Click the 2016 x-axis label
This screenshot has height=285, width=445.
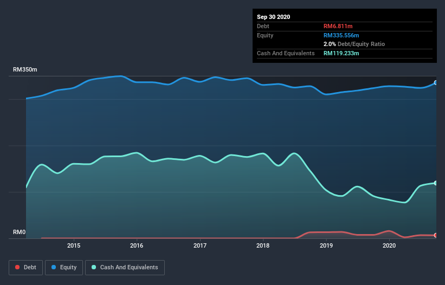tap(137, 245)
